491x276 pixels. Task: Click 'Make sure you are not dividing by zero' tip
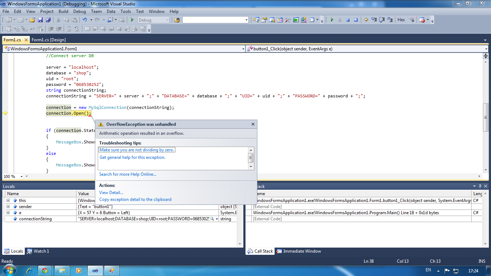click(x=137, y=150)
